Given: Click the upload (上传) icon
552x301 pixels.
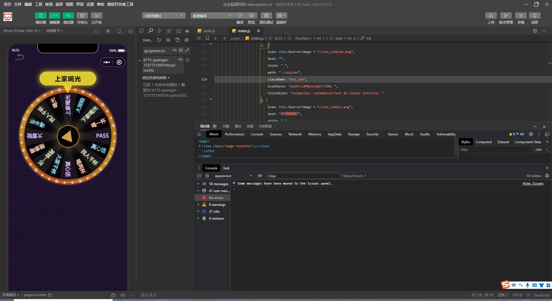Looking at the screenshot, I should [491, 16].
